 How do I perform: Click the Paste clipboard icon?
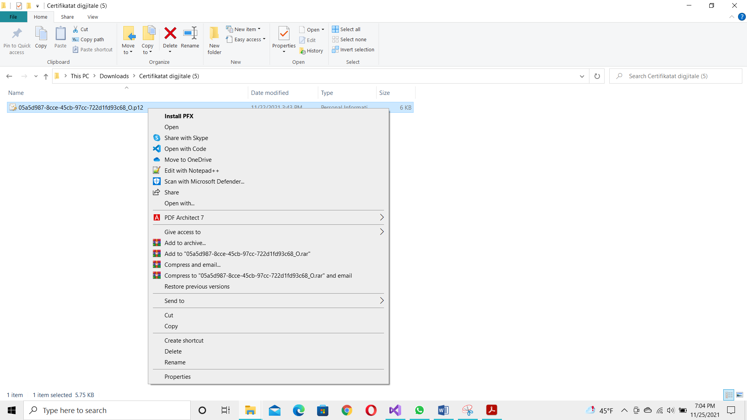[x=60, y=33]
